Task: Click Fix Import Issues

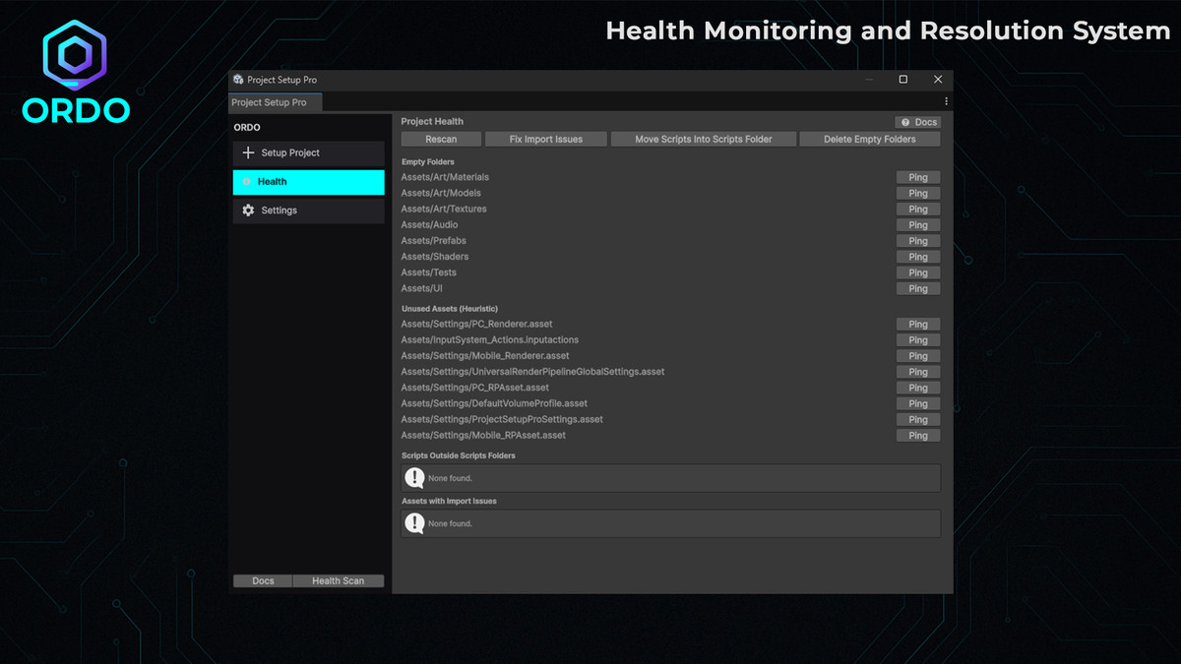Action: pos(545,139)
